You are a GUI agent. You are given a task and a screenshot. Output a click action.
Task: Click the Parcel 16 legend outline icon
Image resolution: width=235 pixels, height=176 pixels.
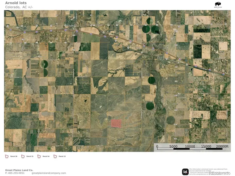pyautogui.click(x=7, y=156)
